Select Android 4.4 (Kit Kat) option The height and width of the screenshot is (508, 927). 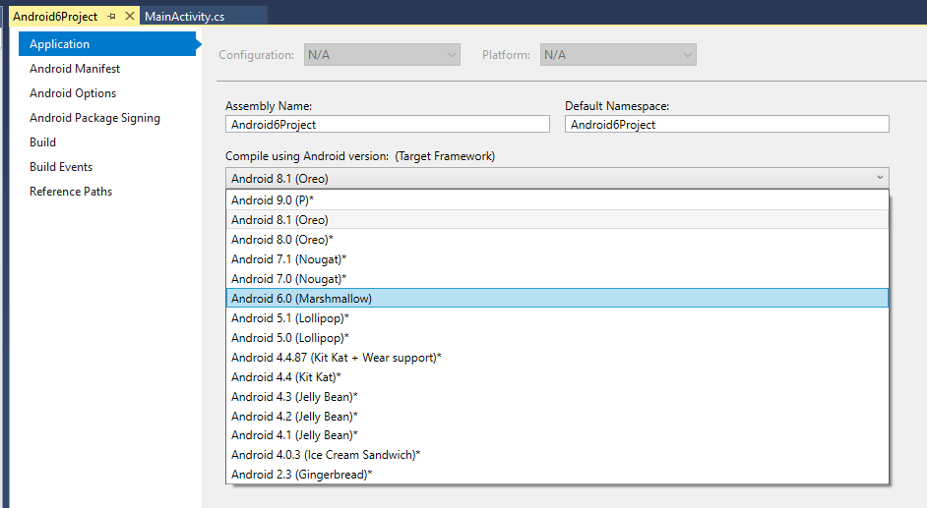[557, 377]
